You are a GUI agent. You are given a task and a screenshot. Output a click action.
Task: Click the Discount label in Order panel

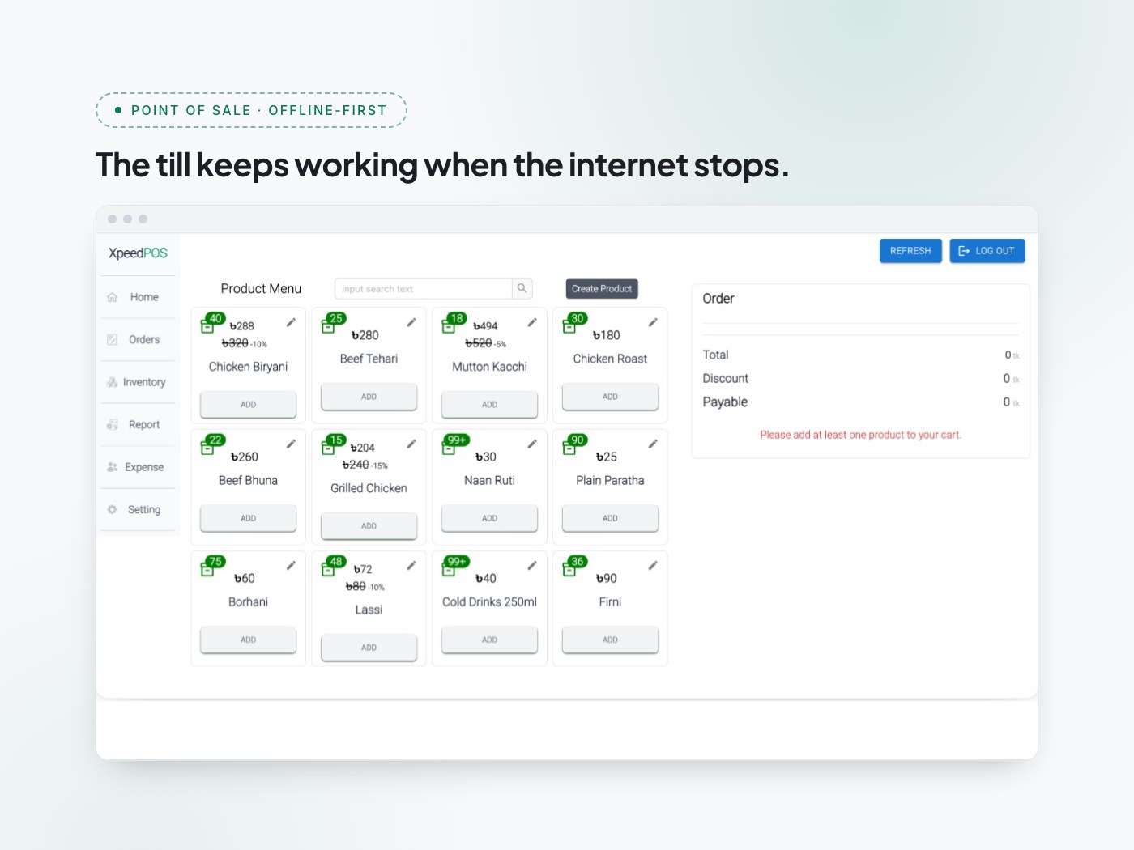coord(725,379)
